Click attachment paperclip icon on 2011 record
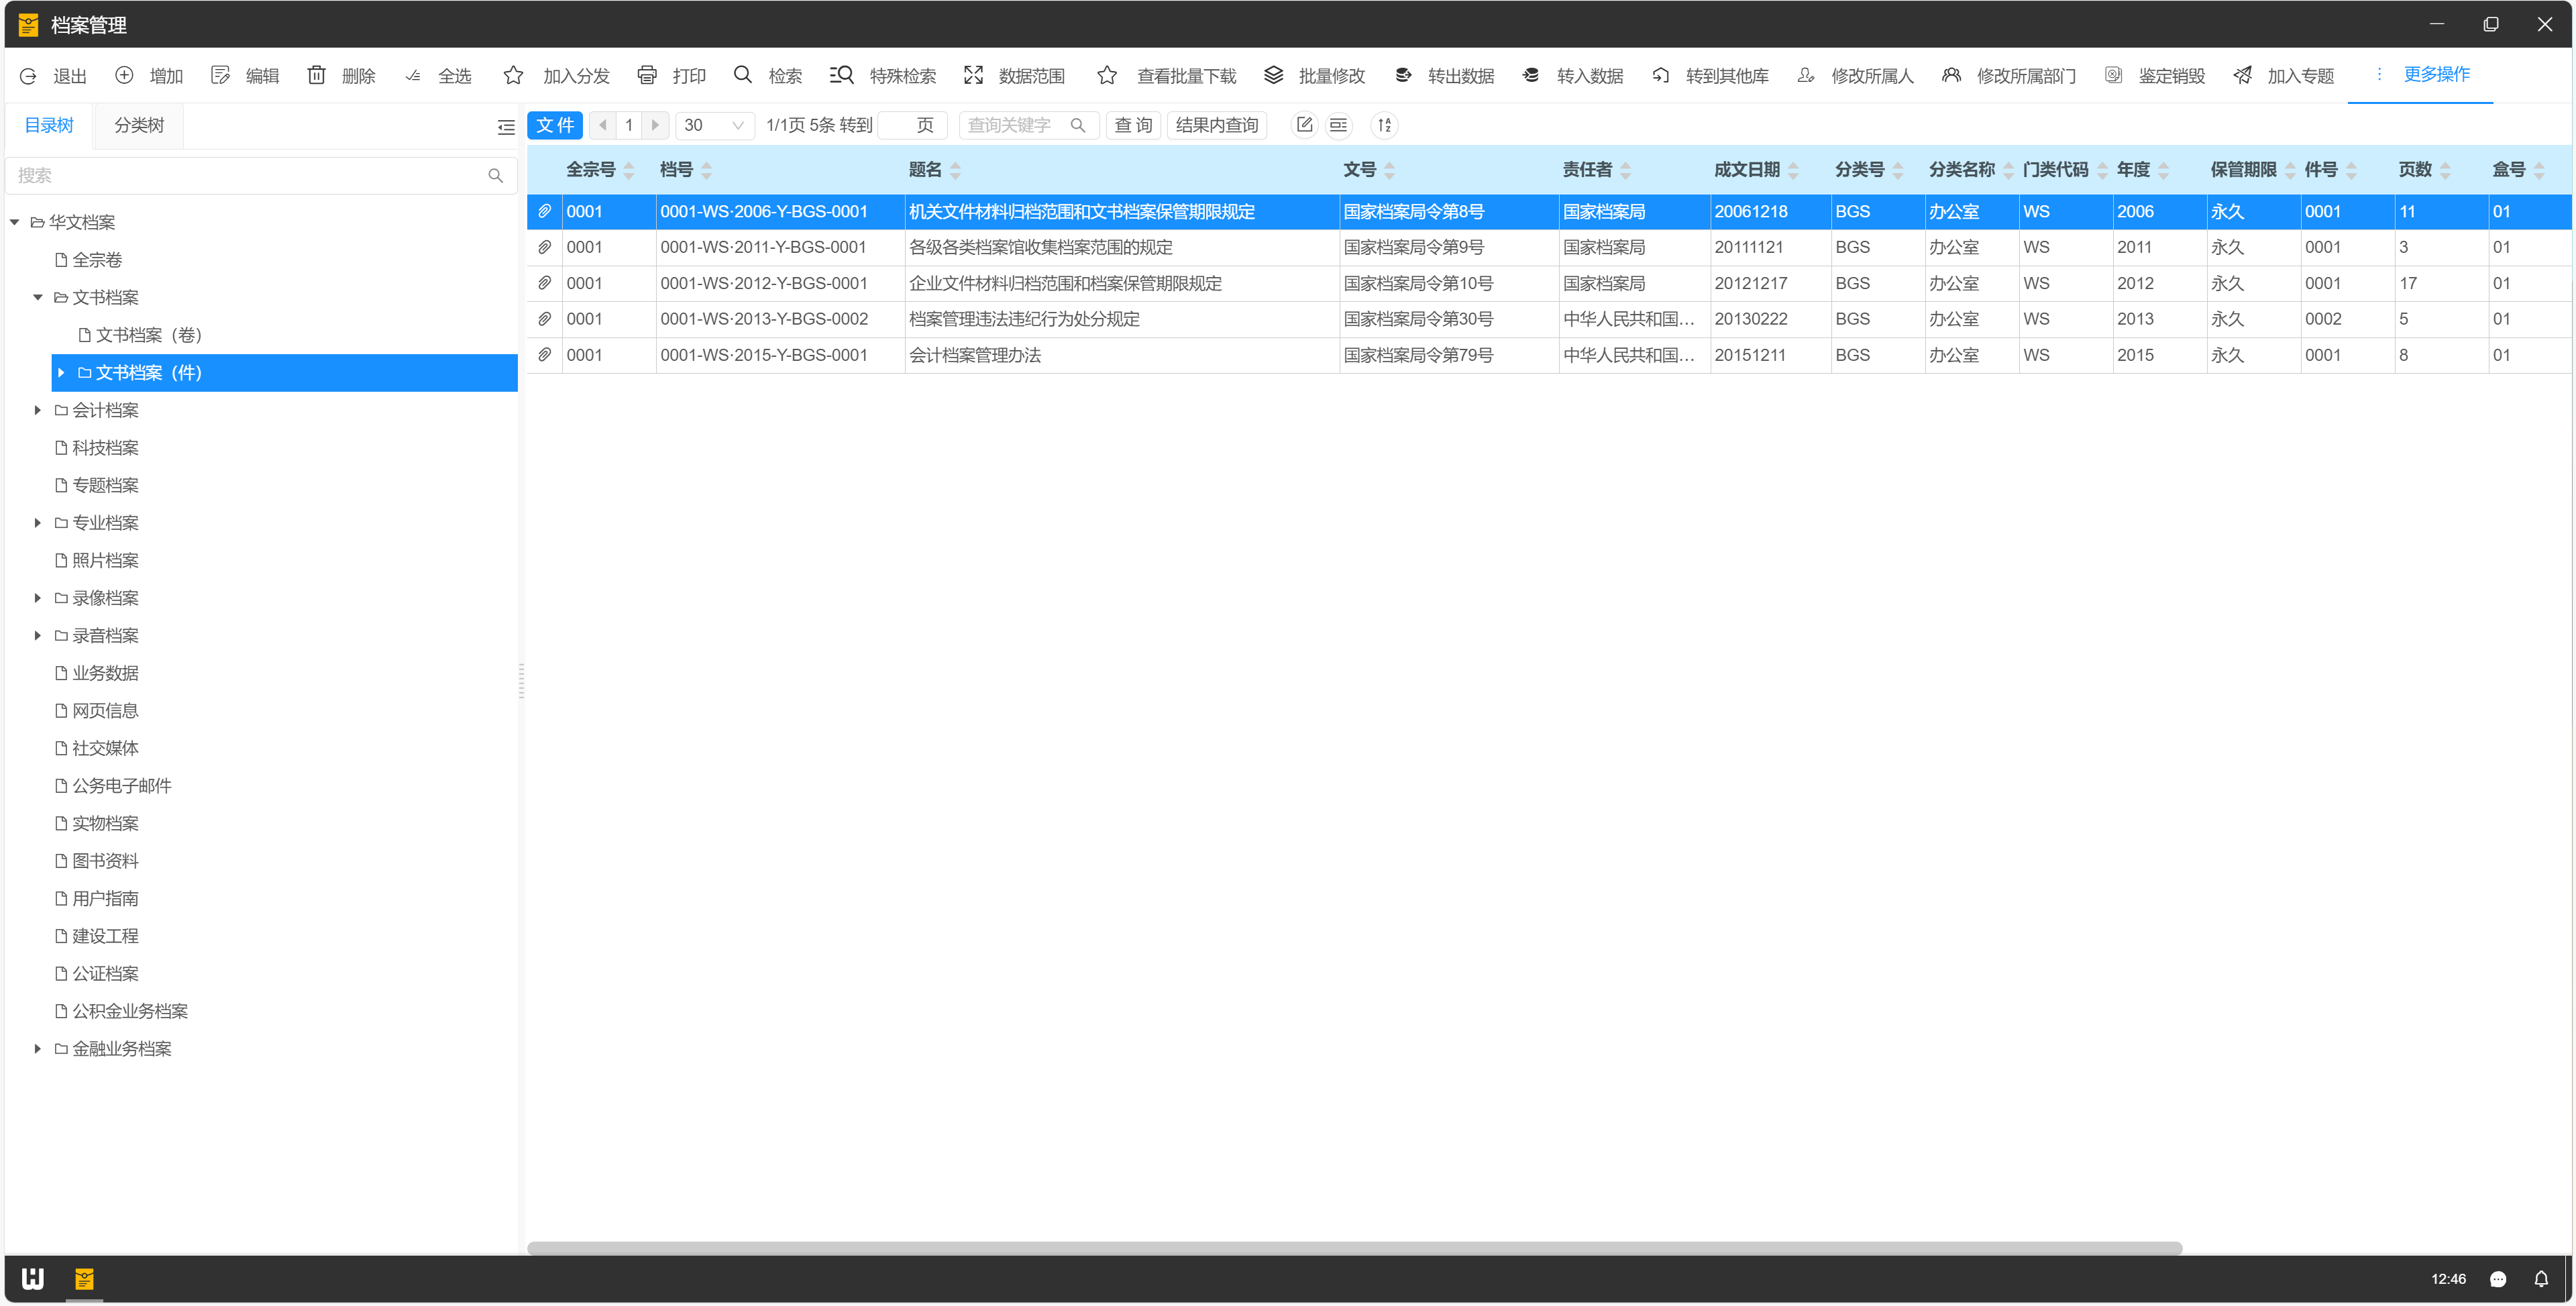 tap(544, 247)
